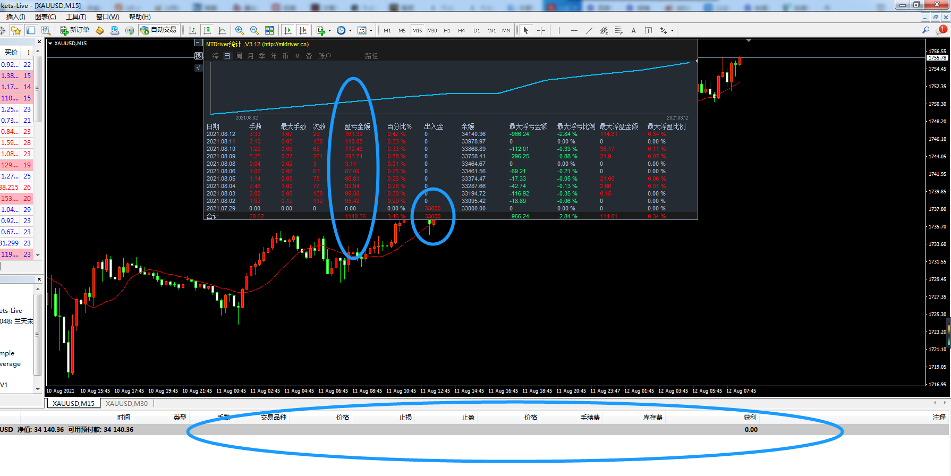The image size is (951, 476).
Task: Switch chart to candlestick display icon
Action: (x=207, y=30)
